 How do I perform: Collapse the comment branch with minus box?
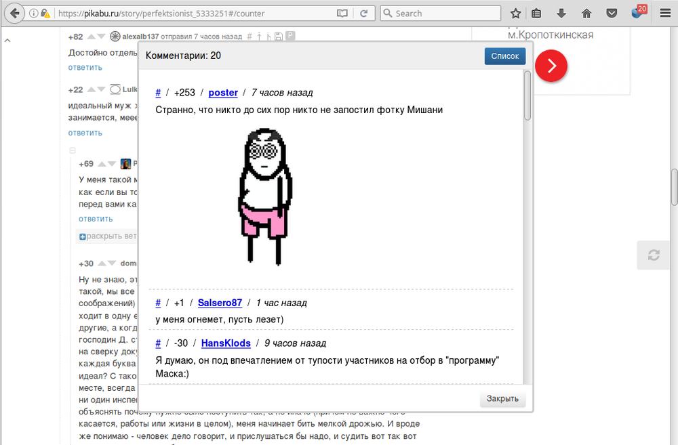point(73,150)
